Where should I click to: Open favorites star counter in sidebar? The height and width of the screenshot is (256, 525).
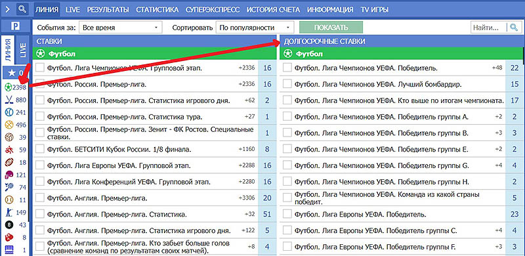(15, 73)
